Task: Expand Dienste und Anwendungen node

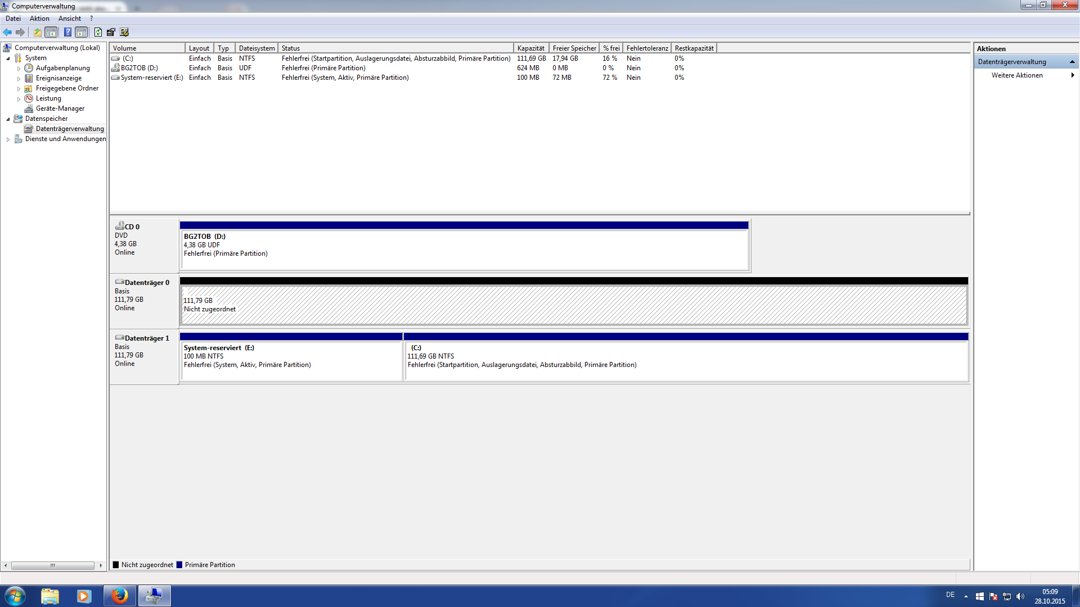Action: pyautogui.click(x=8, y=139)
